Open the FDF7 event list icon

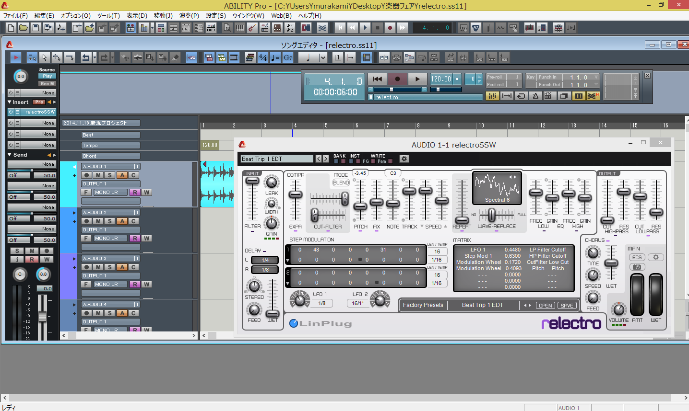click(211, 28)
